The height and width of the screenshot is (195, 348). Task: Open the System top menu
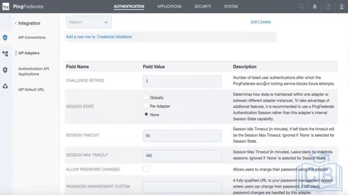[231, 6]
